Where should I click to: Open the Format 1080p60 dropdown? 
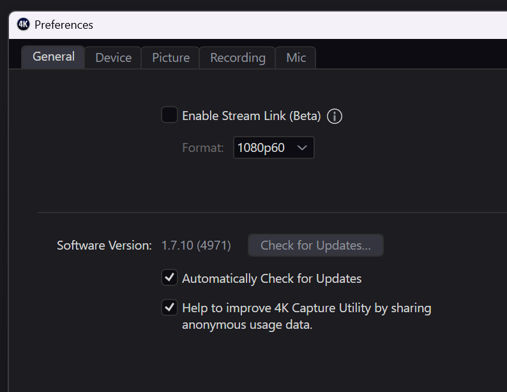273,147
